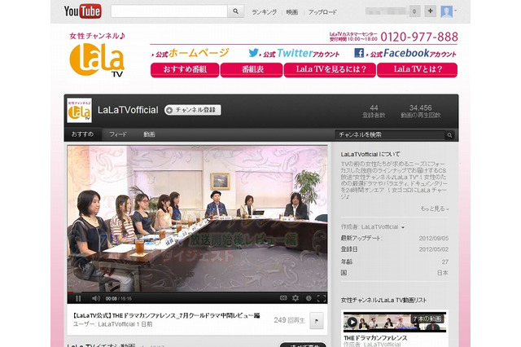Click the 番組表 button
This screenshot has height=347, width=521.
[x=252, y=70]
